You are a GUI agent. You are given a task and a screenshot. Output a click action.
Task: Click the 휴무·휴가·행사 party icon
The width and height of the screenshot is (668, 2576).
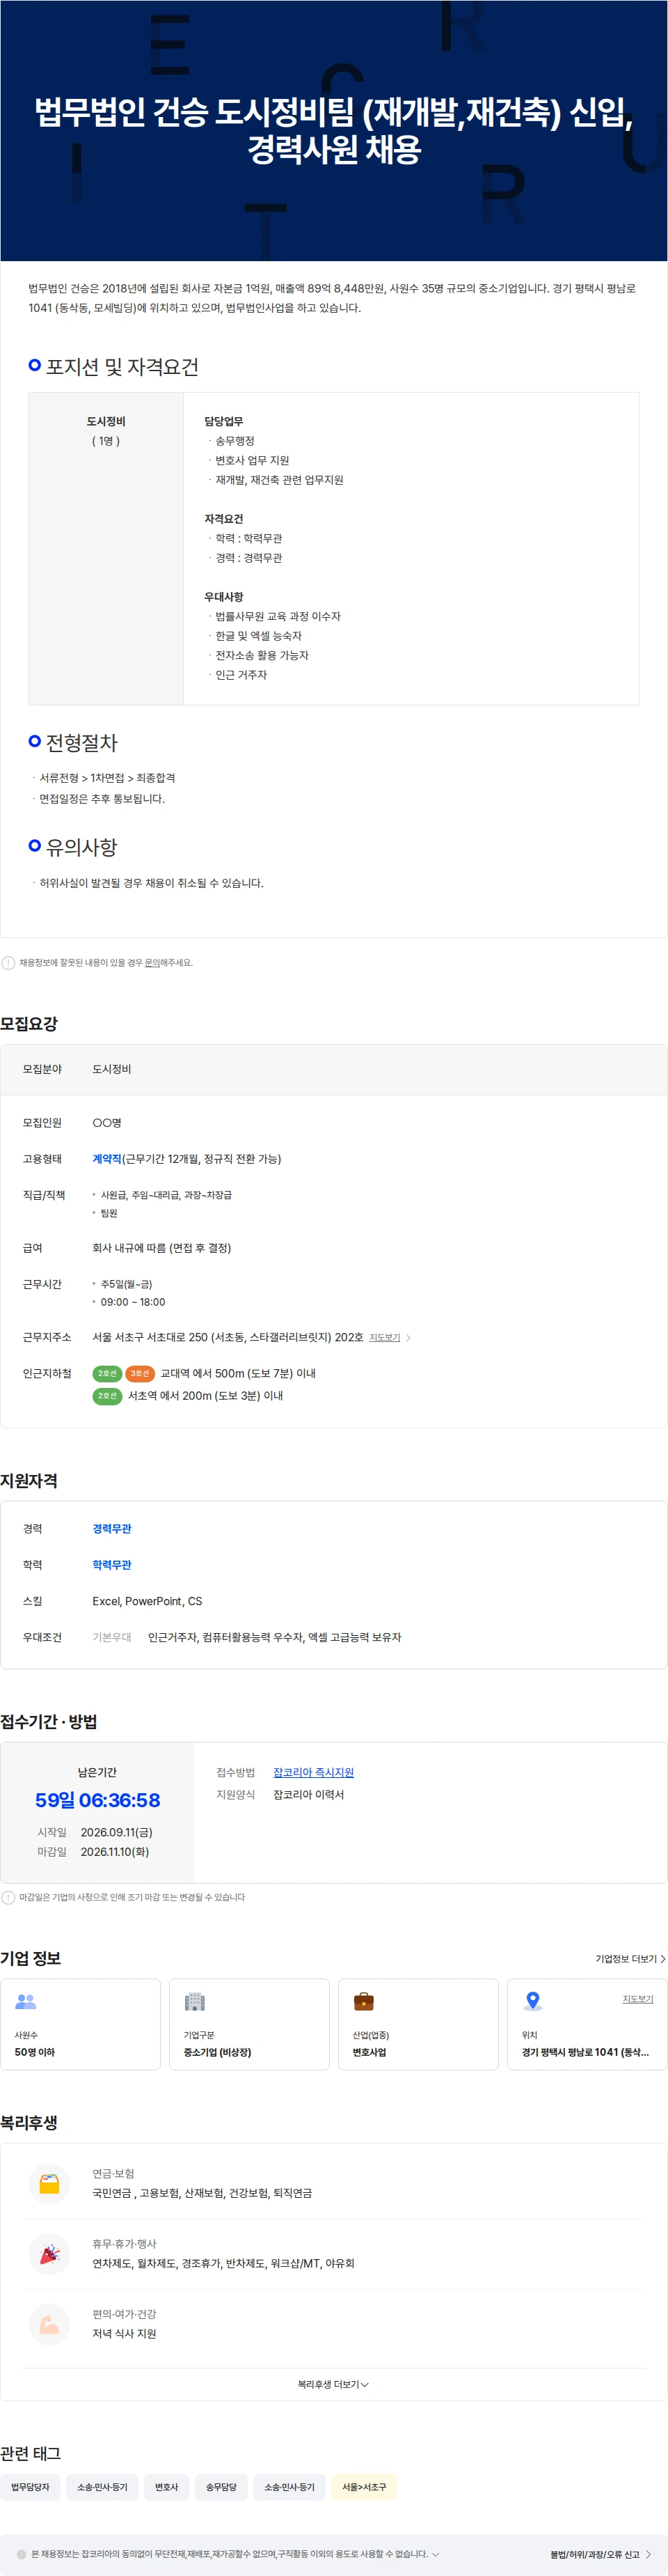click(x=49, y=2253)
